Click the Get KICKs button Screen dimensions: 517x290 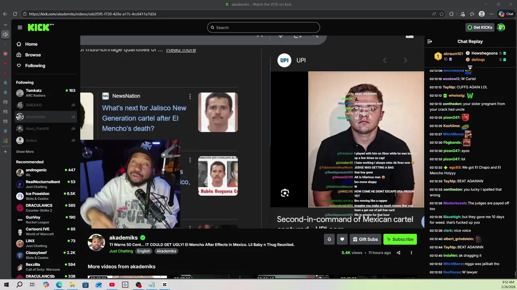pyautogui.click(x=479, y=27)
